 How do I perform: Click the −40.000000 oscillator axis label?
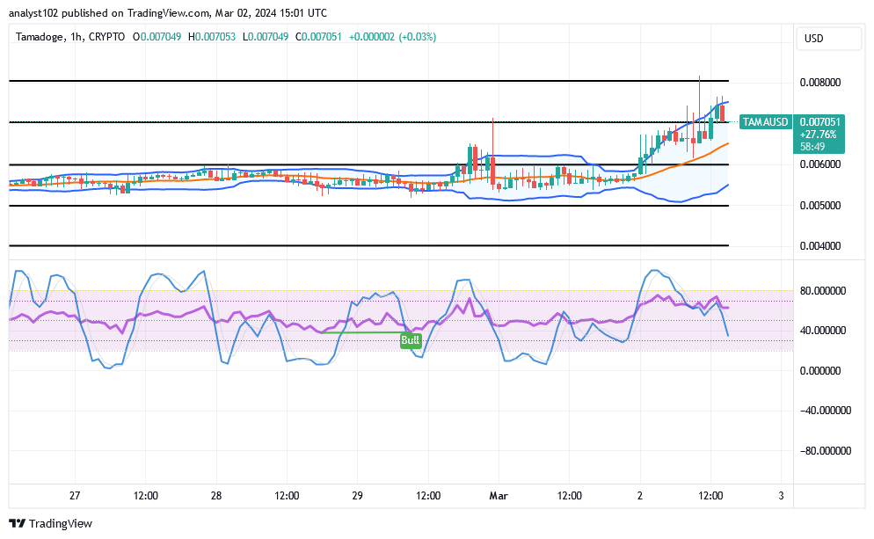tap(826, 411)
